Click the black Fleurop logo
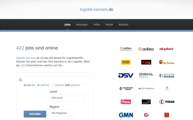This screenshot has height=120, width=193. click(146, 102)
